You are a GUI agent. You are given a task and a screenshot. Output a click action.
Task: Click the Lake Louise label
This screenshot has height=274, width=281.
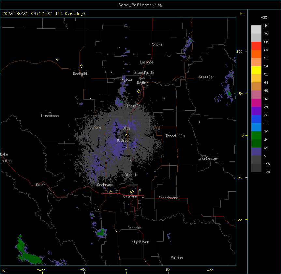click(6, 158)
